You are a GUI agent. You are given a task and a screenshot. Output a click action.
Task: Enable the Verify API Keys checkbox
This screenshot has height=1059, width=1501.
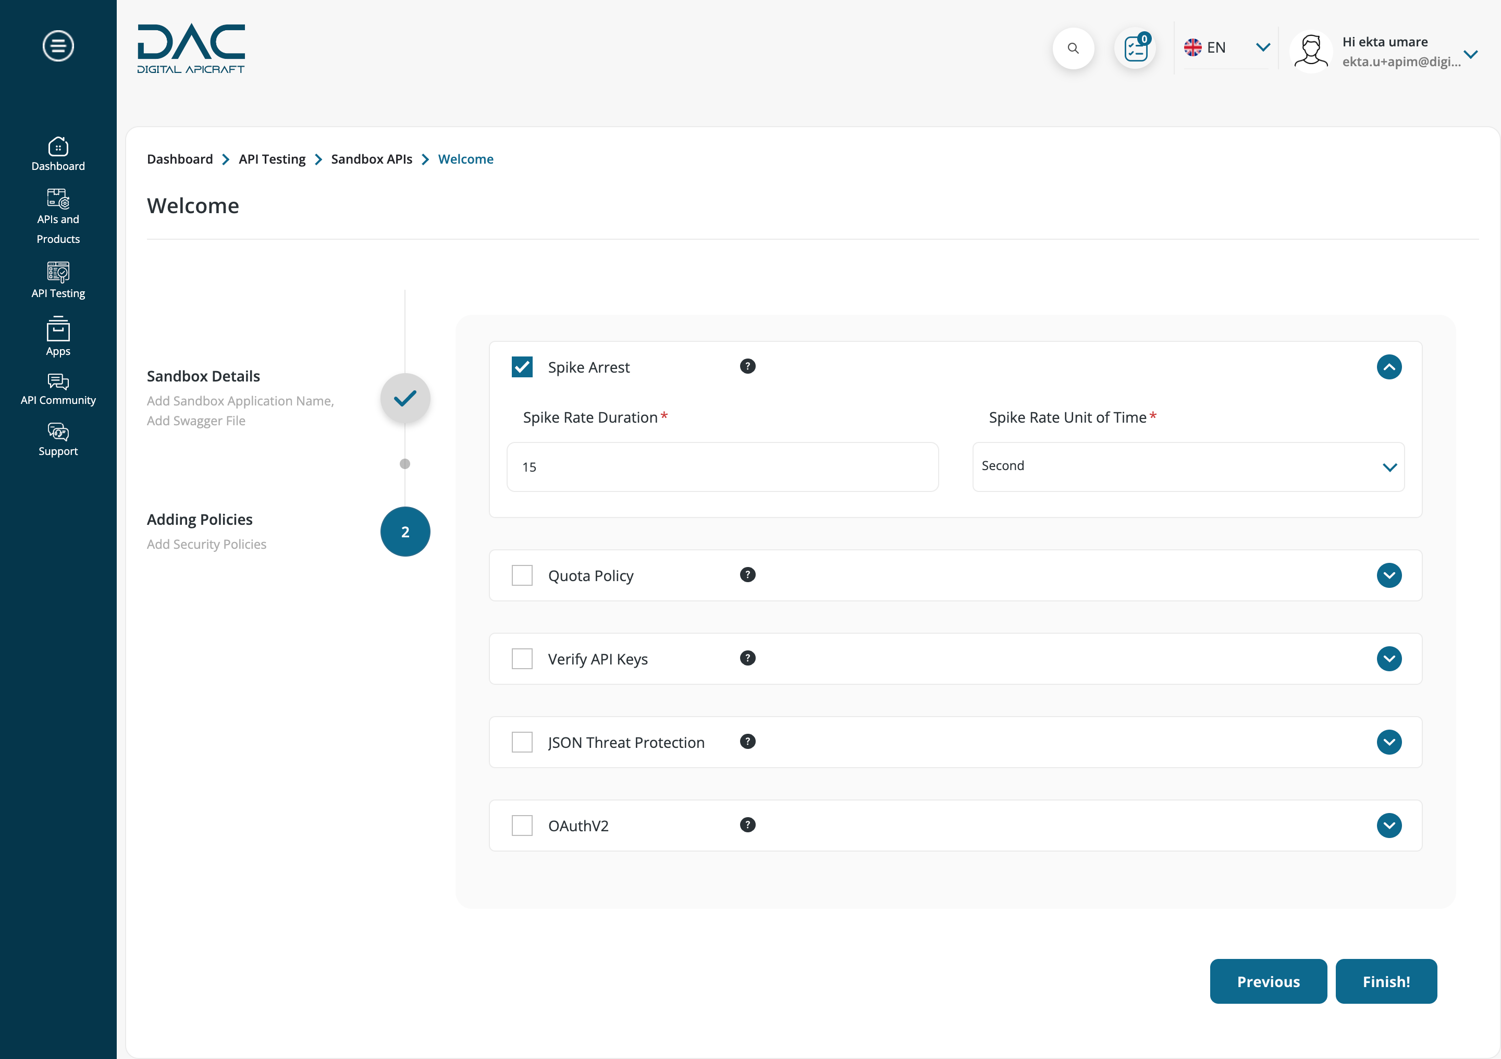522,659
